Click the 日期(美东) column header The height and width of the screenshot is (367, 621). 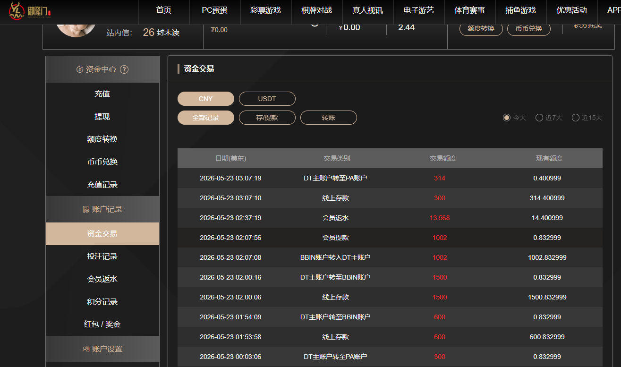[230, 159]
